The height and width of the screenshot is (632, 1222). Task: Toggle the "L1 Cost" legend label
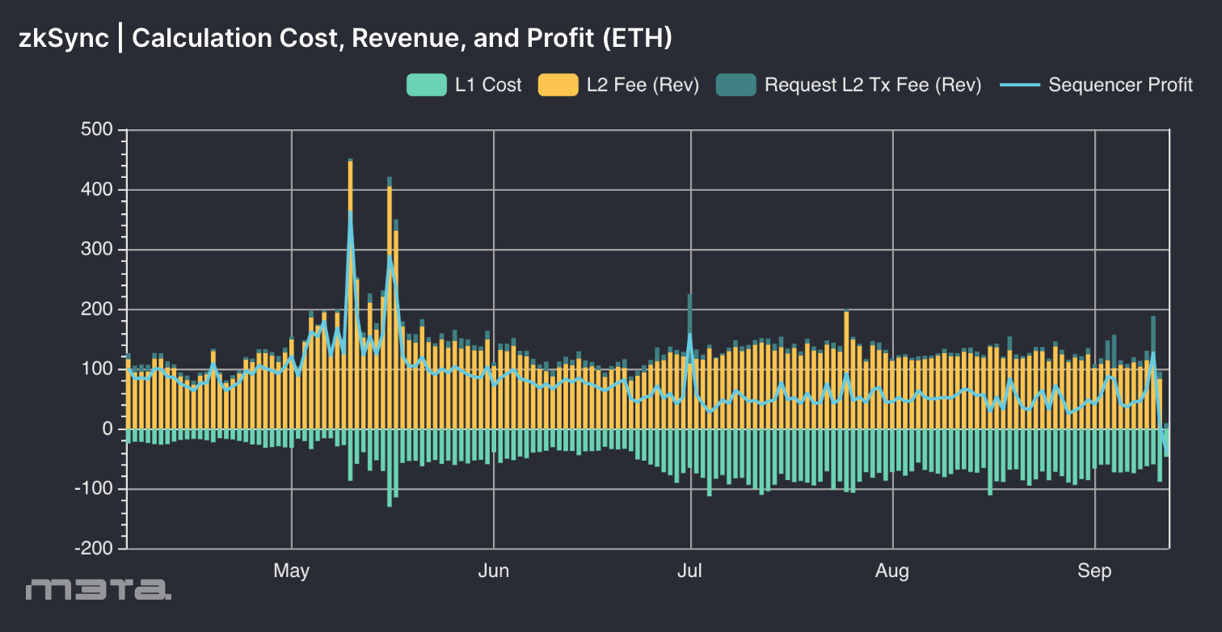[x=488, y=85]
